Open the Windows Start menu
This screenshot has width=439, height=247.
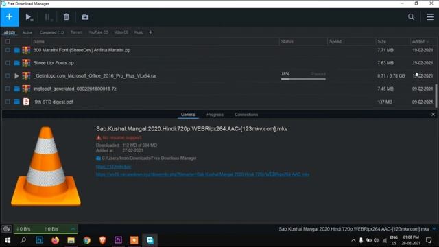8,240
